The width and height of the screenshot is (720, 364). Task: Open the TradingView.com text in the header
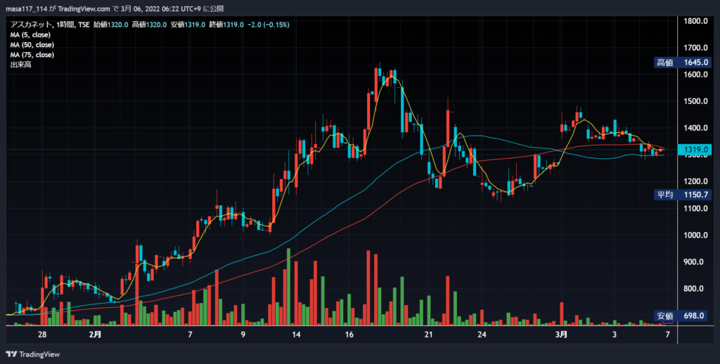tap(84, 8)
